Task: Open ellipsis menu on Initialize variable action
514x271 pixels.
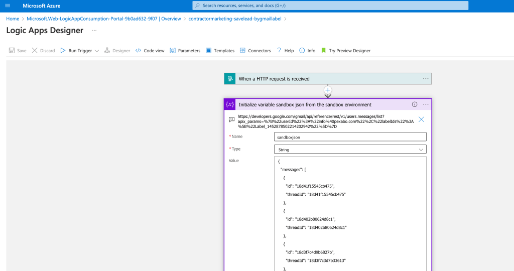Action: pos(426,104)
